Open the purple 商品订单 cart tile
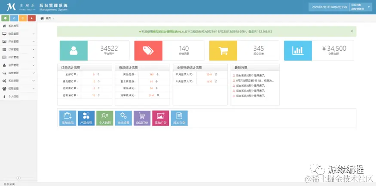The height and width of the screenshot is (186, 376). [142, 118]
